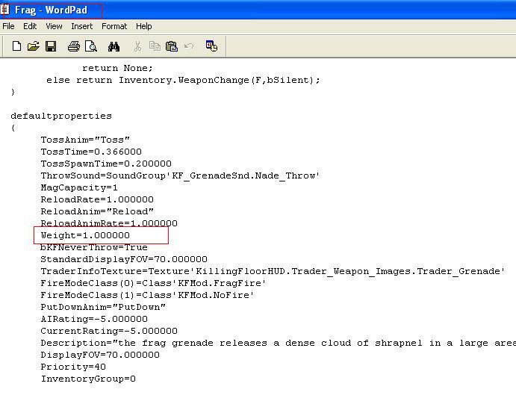Undo the last action with the arrow icon
The width and height of the screenshot is (516, 407).
pos(189,46)
